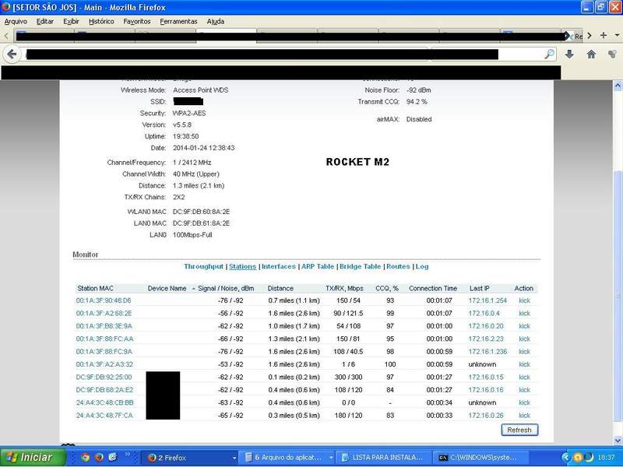Click the system clock showing 18:37
Screen dimensions: 623x467
pos(606,458)
